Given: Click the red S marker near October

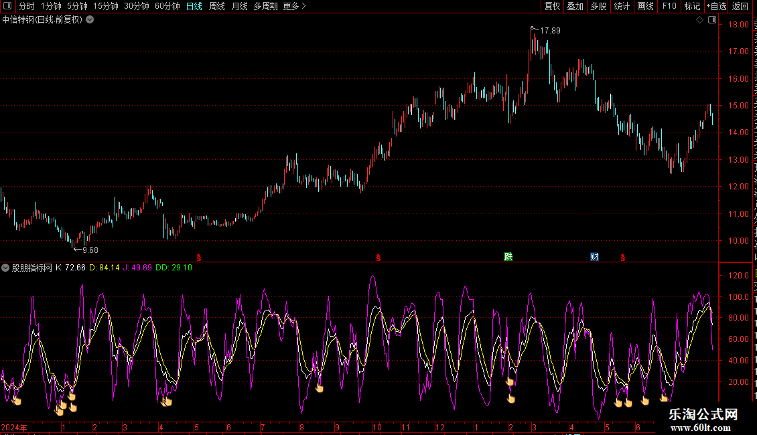Looking at the screenshot, I should 378,258.
